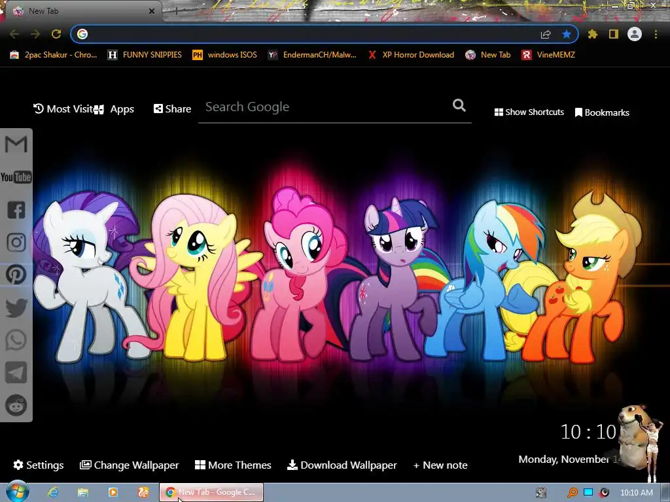The image size is (670, 502).
Task: Click the Show desktop button
Action: click(x=665, y=493)
